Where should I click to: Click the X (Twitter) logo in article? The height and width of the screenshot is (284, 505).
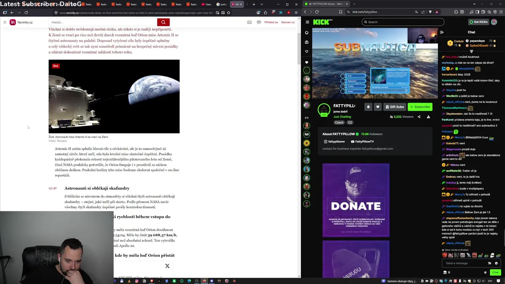pos(167,266)
